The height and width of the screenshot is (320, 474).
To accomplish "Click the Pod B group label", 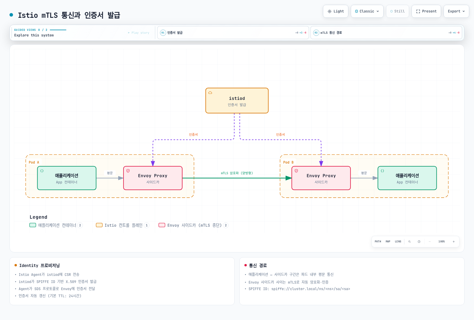I will click(x=288, y=162).
